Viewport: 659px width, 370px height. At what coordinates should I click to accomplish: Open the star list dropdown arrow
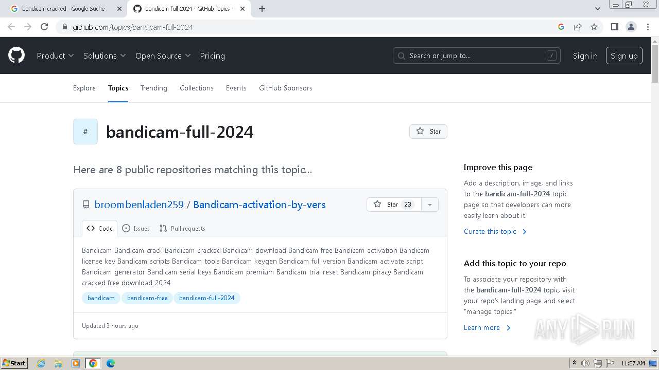(x=429, y=205)
